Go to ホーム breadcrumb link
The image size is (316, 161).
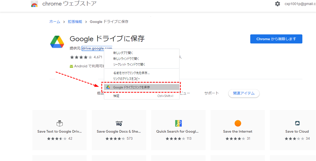55,22
